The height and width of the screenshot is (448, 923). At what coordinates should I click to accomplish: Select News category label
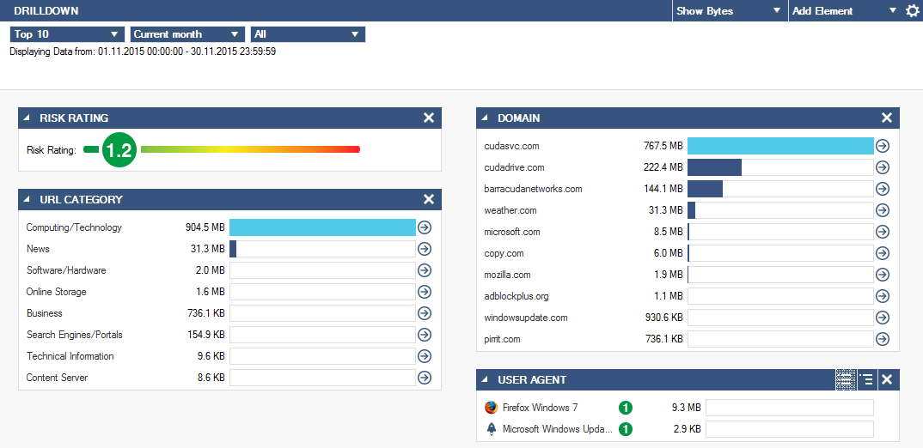coord(38,249)
